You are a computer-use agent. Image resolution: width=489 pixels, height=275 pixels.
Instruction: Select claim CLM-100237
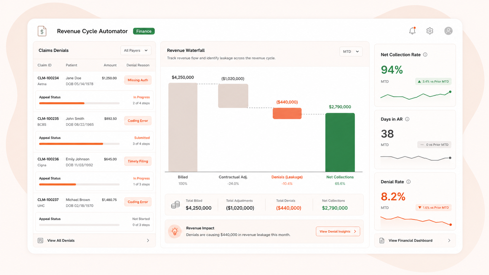tap(48, 200)
